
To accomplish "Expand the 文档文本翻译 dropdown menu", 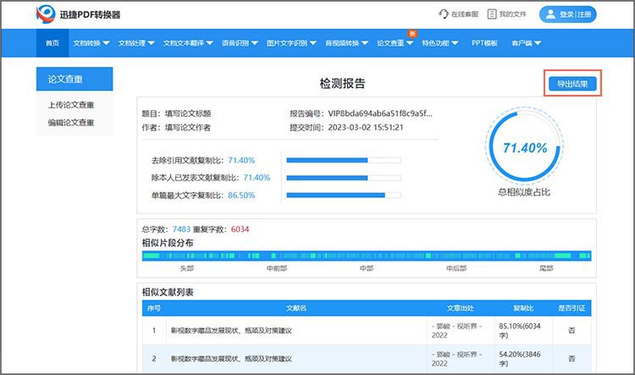I will point(188,43).
